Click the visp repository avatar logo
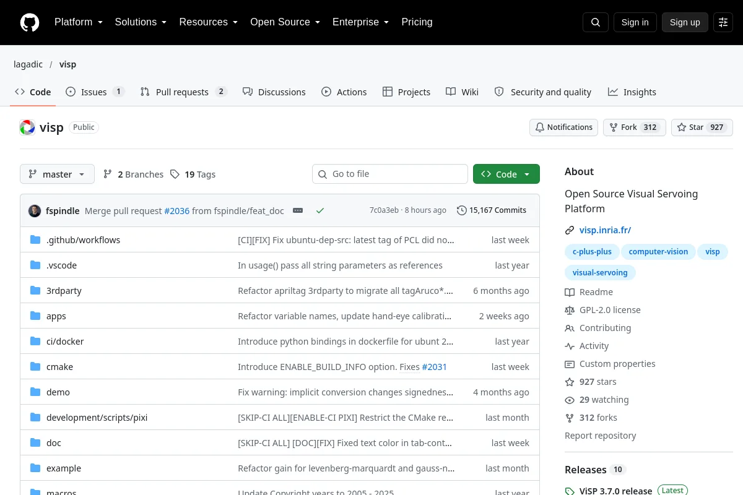743x495 pixels. click(x=27, y=127)
